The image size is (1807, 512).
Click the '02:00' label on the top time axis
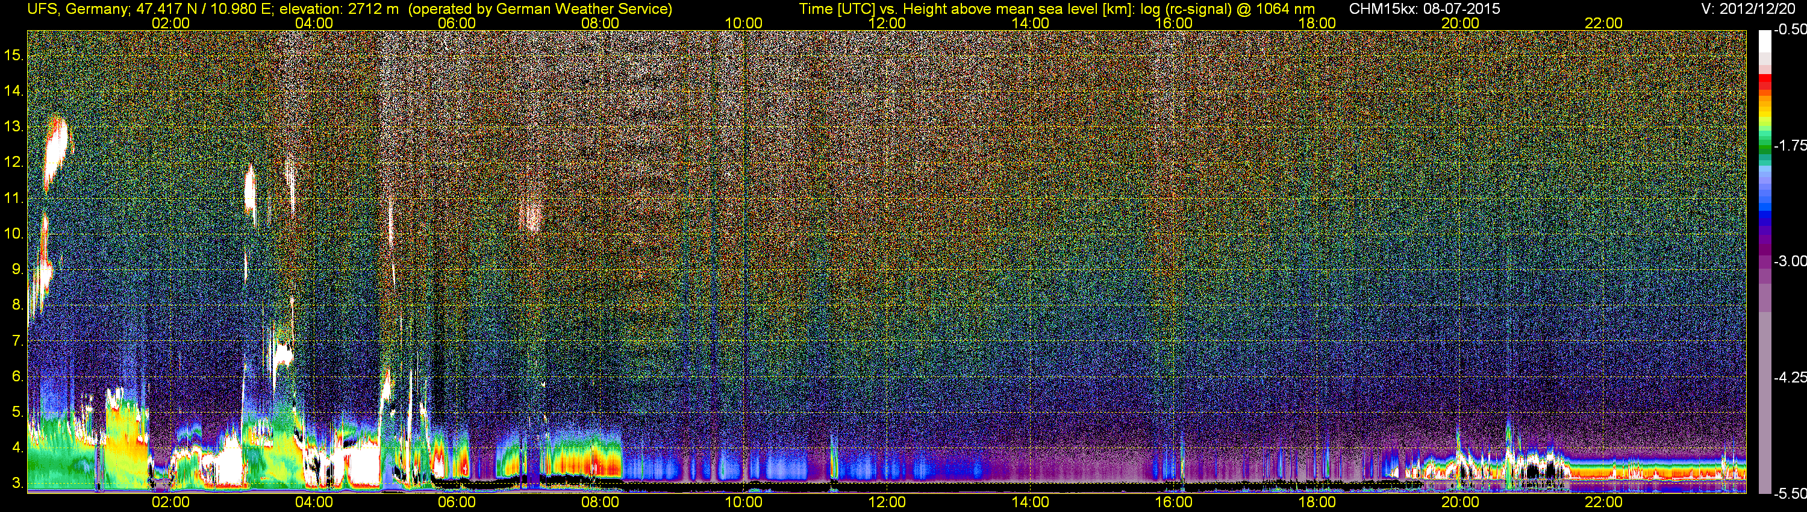[170, 23]
